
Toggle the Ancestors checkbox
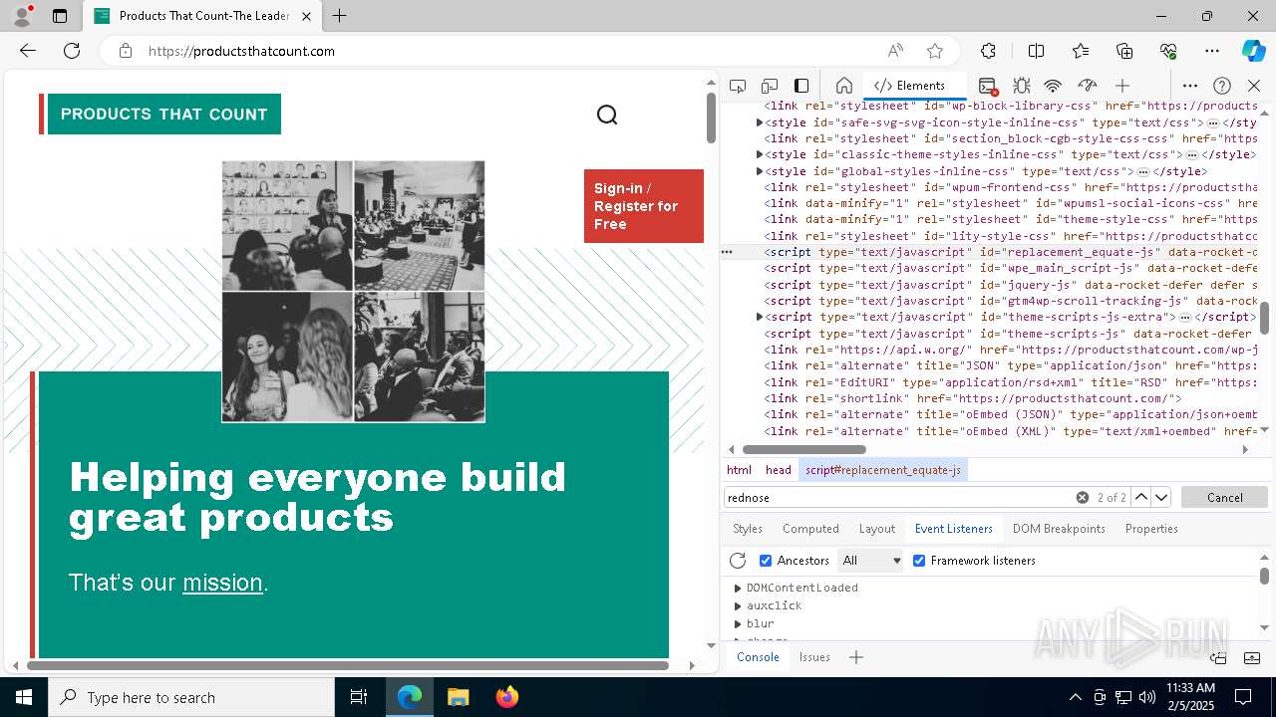(x=766, y=561)
